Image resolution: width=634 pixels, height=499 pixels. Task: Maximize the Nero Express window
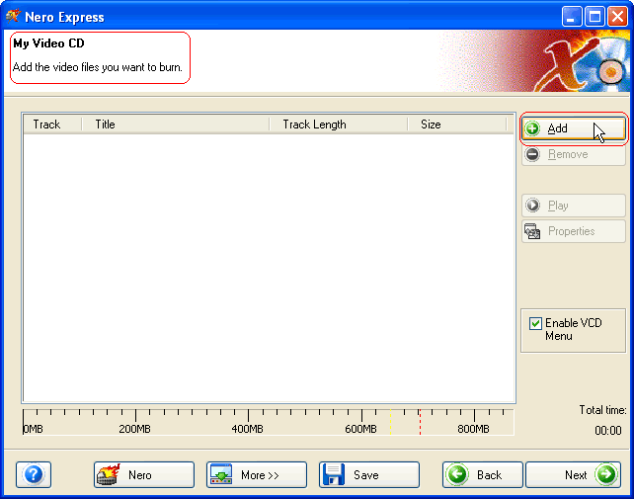pos(595,17)
